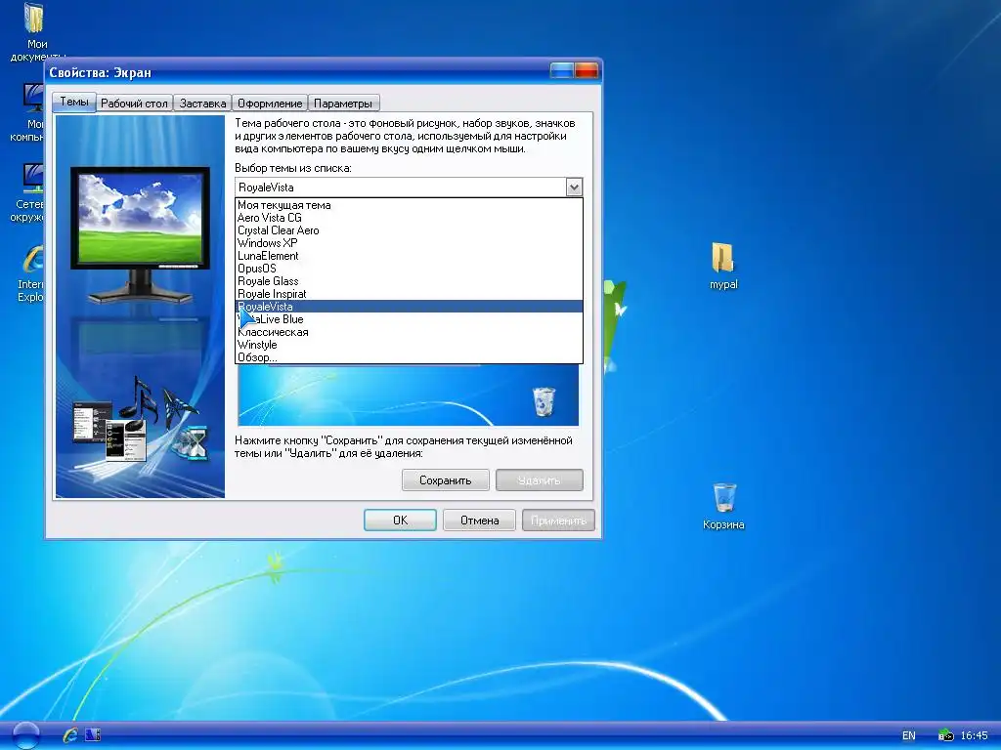This screenshot has height=750, width=1001.
Task: Click the Применить button
Action: point(558,521)
